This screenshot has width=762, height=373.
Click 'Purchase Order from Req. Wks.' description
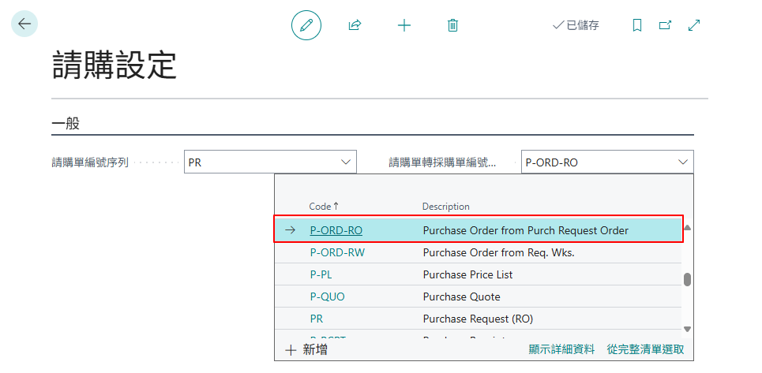click(498, 252)
